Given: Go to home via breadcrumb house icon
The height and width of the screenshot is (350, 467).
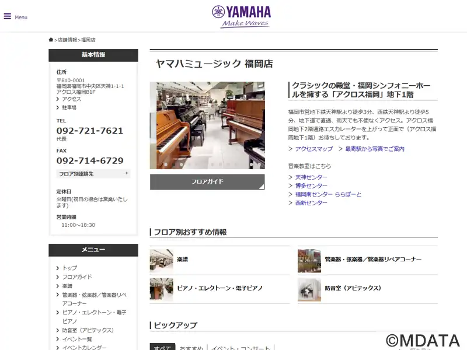Looking at the screenshot, I should coord(51,40).
